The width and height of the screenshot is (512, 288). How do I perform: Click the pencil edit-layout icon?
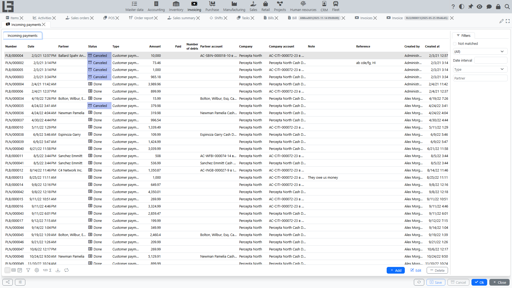click(x=502, y=21)
